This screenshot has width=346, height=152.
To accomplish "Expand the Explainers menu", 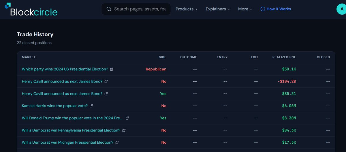I will pos(218,9).
